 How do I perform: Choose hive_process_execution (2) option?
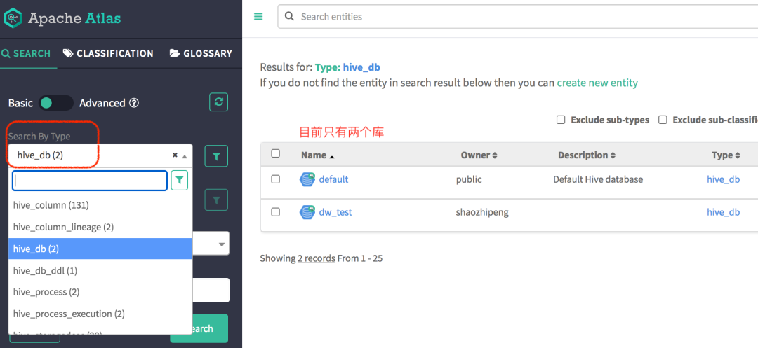100,314
